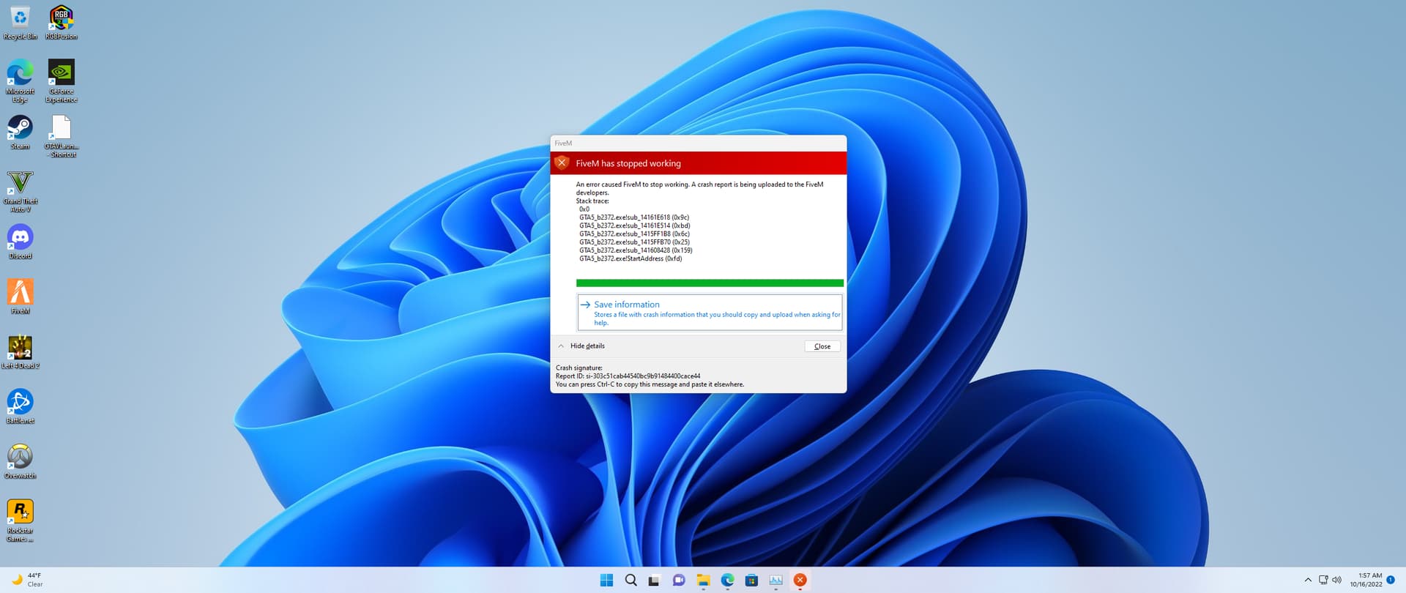Launch Steam from desktop
This screenshot has height=593, width=1406.
(21, 128)
